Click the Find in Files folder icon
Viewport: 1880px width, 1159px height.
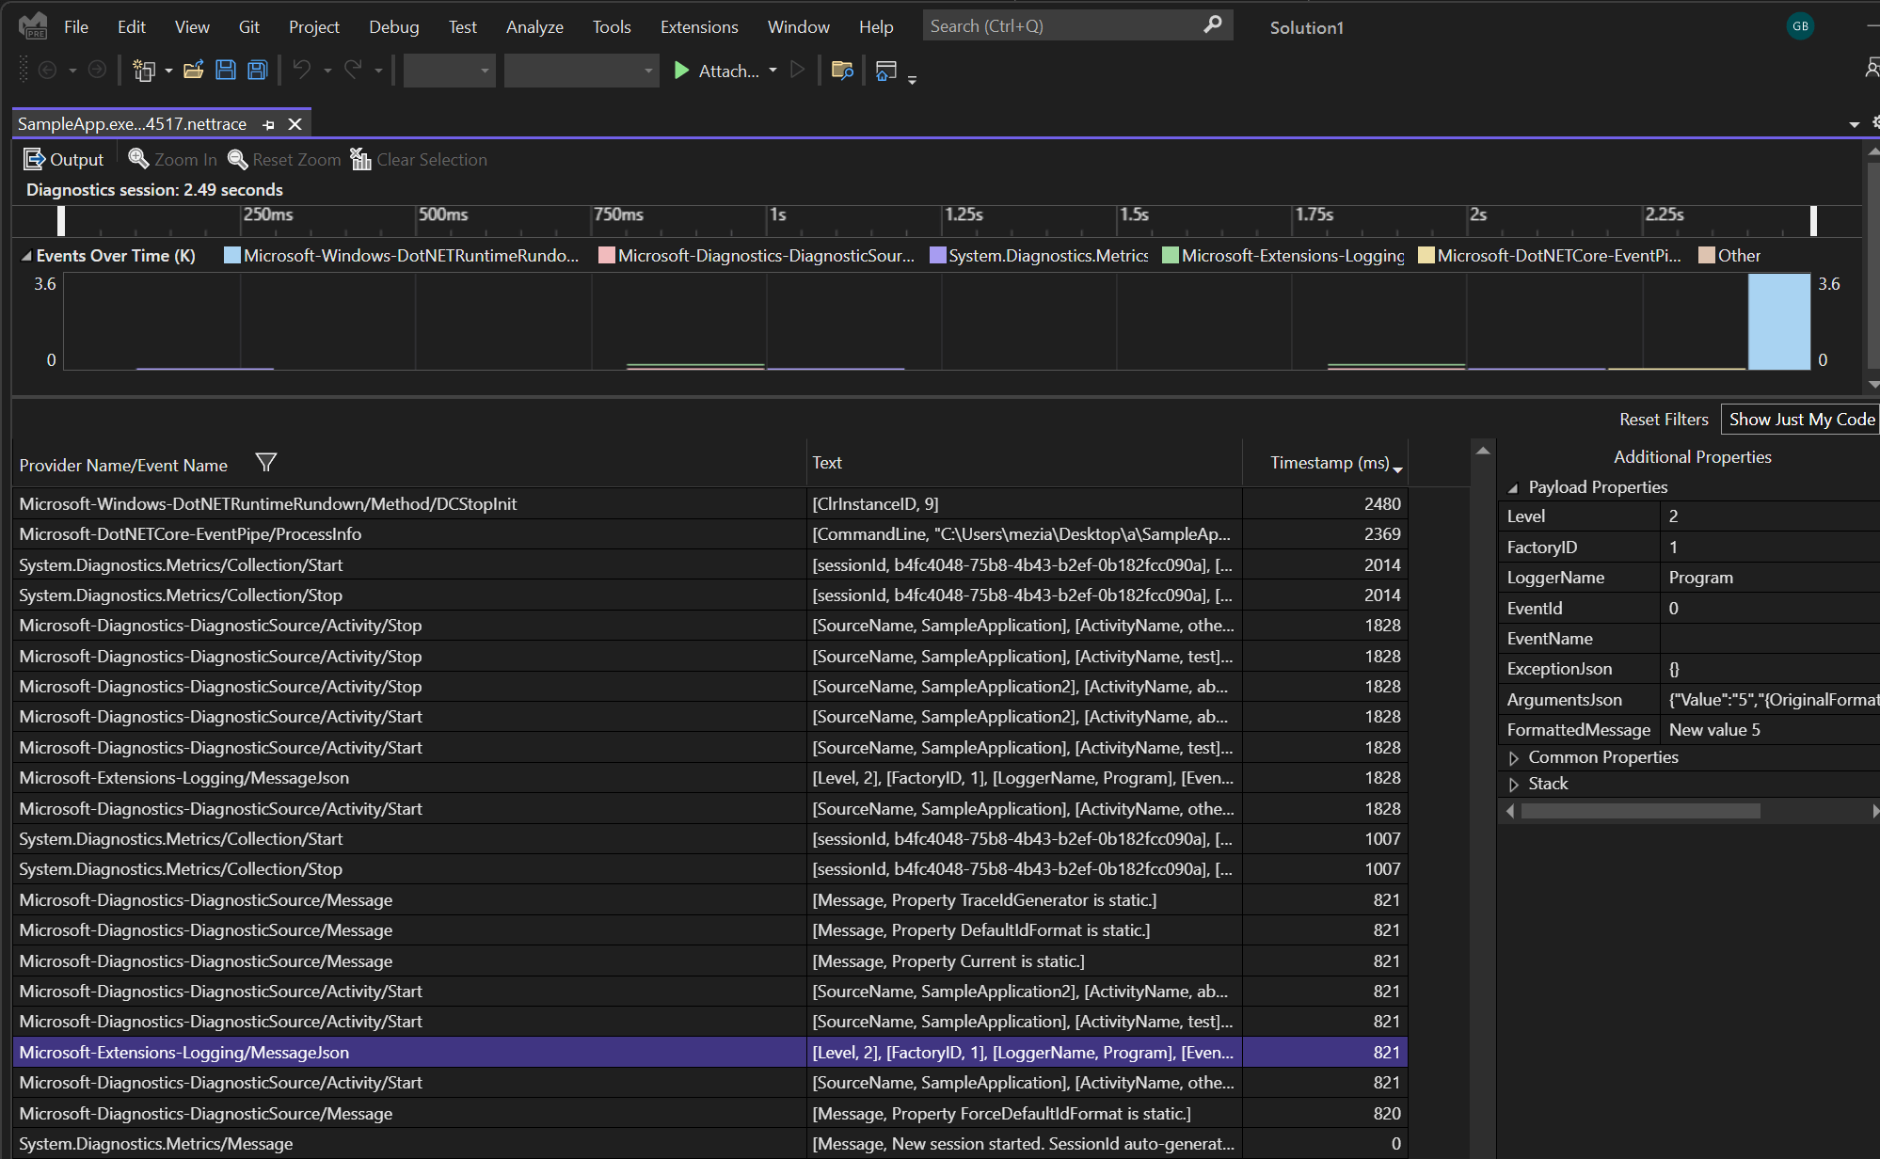pyautogui.click(x=842, y=71)
